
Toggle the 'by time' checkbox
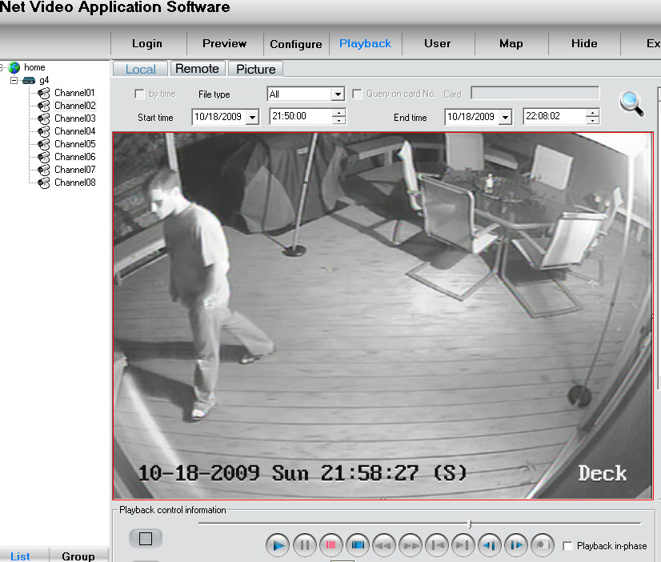click(140, 94)
